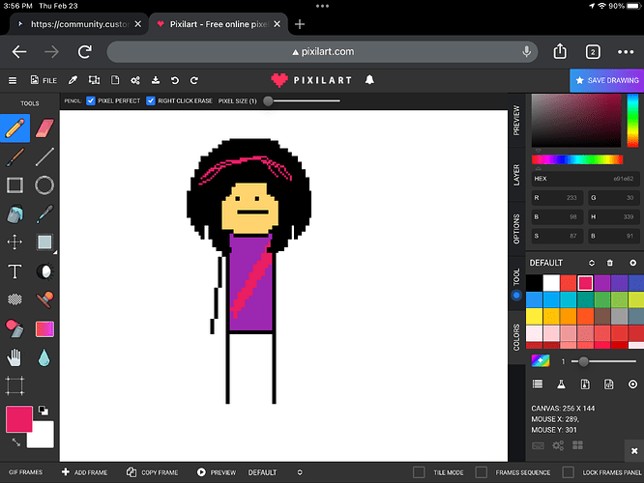Select the Line tool
This screenshot has height=483, width=644.
44,156
